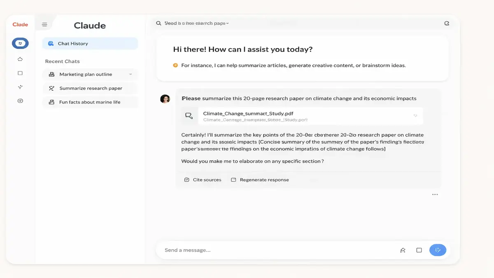Expand the attached PDF file arrow

[x=415, y=116]
